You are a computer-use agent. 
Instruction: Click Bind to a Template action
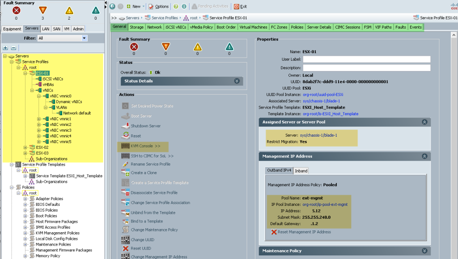(x=147, y=221)
